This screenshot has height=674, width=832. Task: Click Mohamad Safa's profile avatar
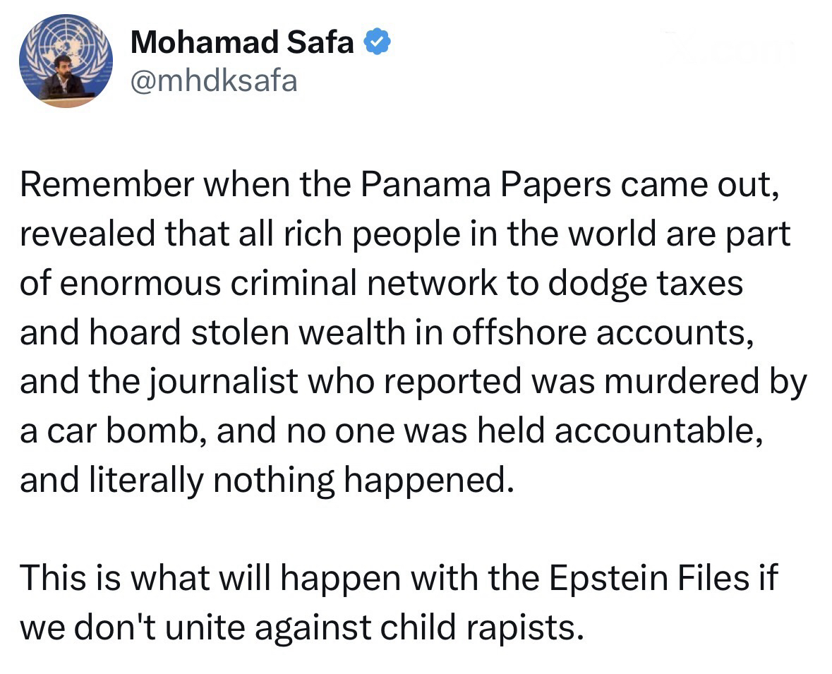65,60
